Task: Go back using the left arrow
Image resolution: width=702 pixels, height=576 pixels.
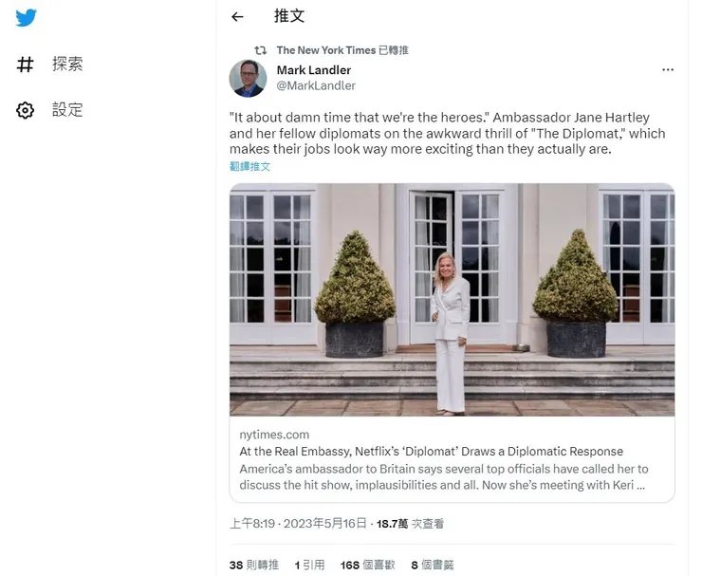Action: click(237, 17)
